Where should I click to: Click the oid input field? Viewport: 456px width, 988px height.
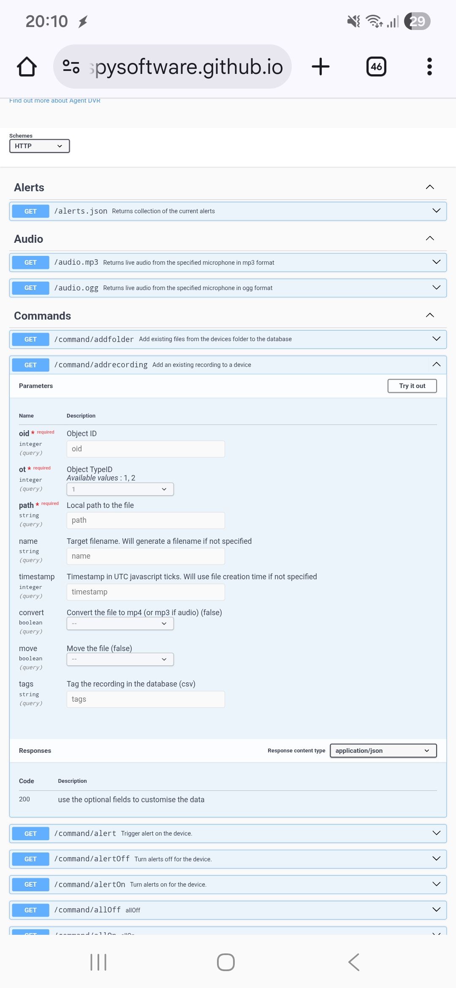click(x=146, y=449)
